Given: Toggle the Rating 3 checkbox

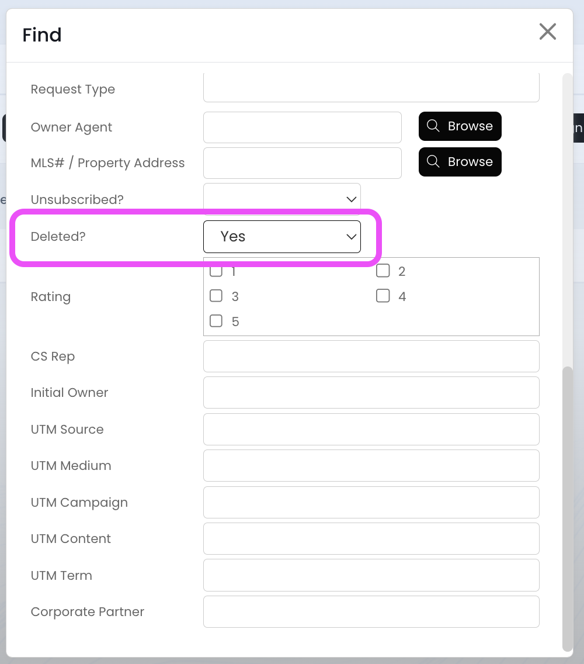Looking at the screenshot, I should [x=216, y=296].
